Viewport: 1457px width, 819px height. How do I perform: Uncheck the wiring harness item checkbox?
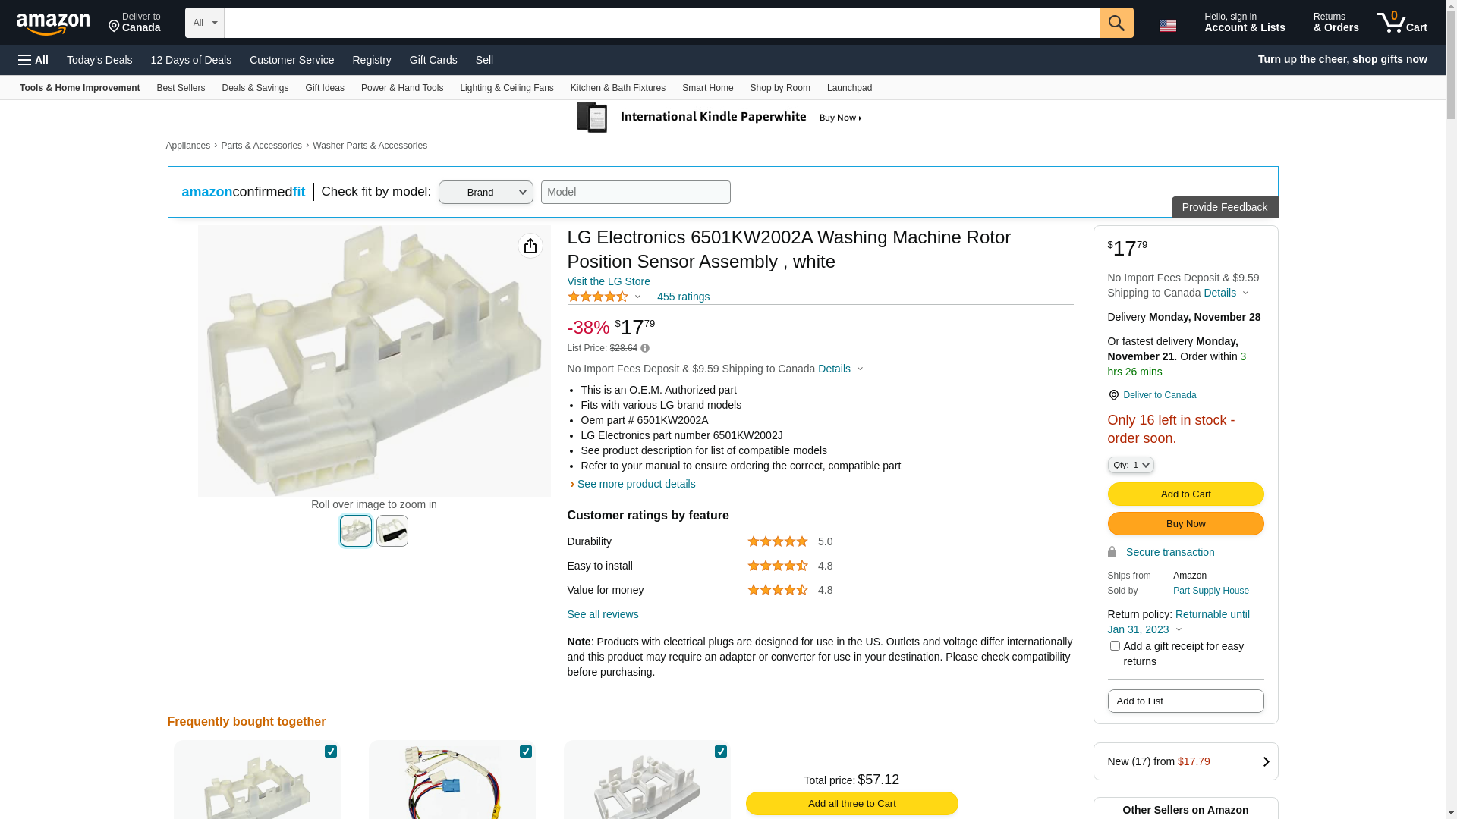[x=526, y=752]
